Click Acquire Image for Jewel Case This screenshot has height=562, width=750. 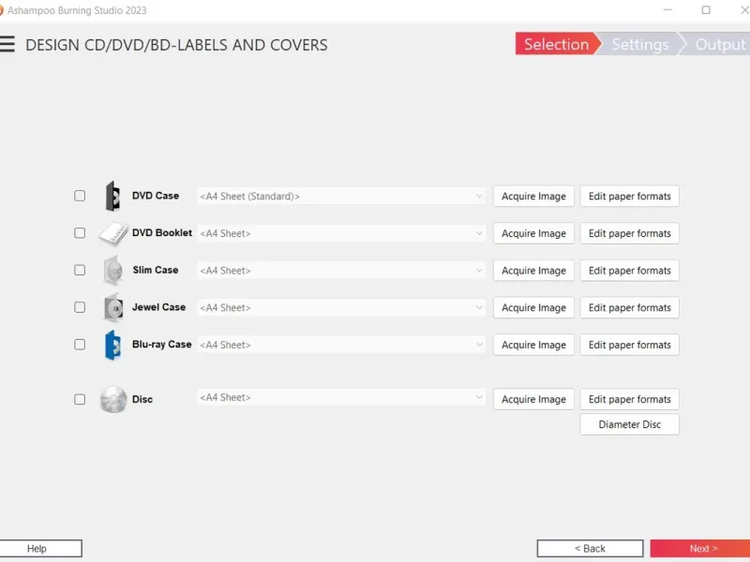pyautogui.click(x=533, y=308)
